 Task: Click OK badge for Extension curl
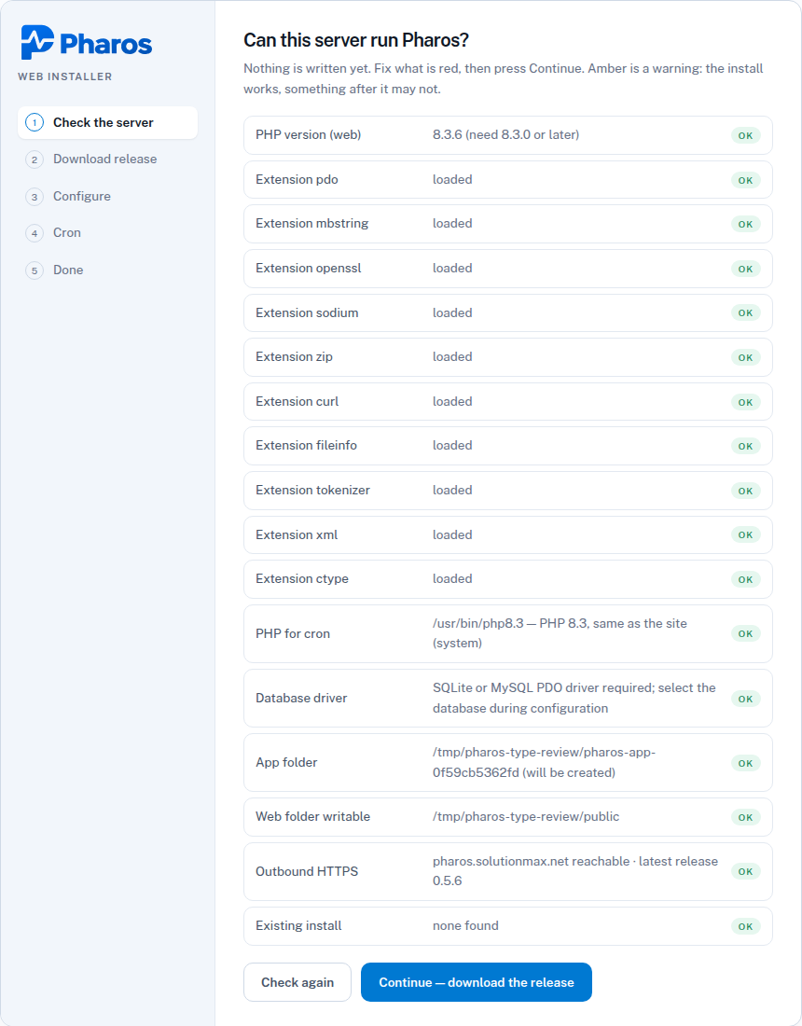(746, 402)
